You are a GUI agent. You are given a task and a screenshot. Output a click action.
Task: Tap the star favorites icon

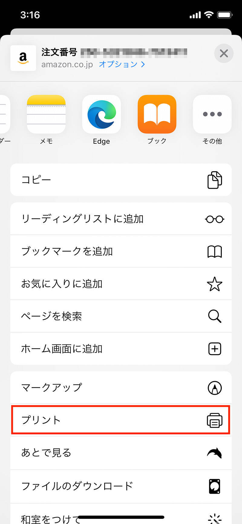tap(214, 284)
